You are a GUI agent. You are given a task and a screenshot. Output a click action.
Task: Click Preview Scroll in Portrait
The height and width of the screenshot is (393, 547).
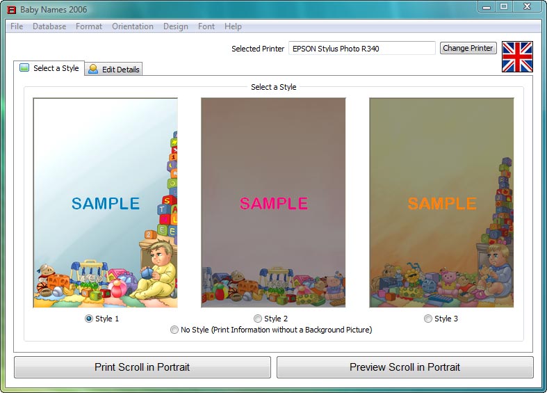click(x=405, y=367)
